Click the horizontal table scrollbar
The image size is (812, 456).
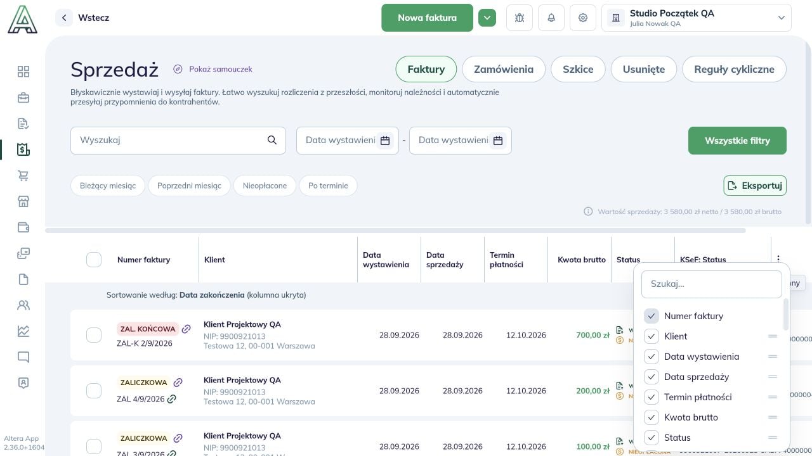(x=395, y=231)
